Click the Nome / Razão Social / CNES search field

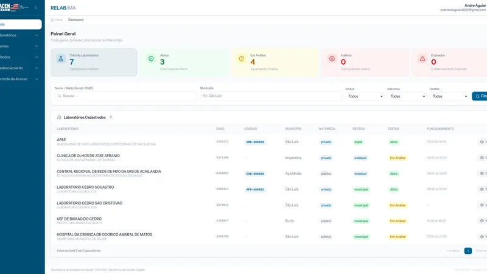(x=126, y=96)
